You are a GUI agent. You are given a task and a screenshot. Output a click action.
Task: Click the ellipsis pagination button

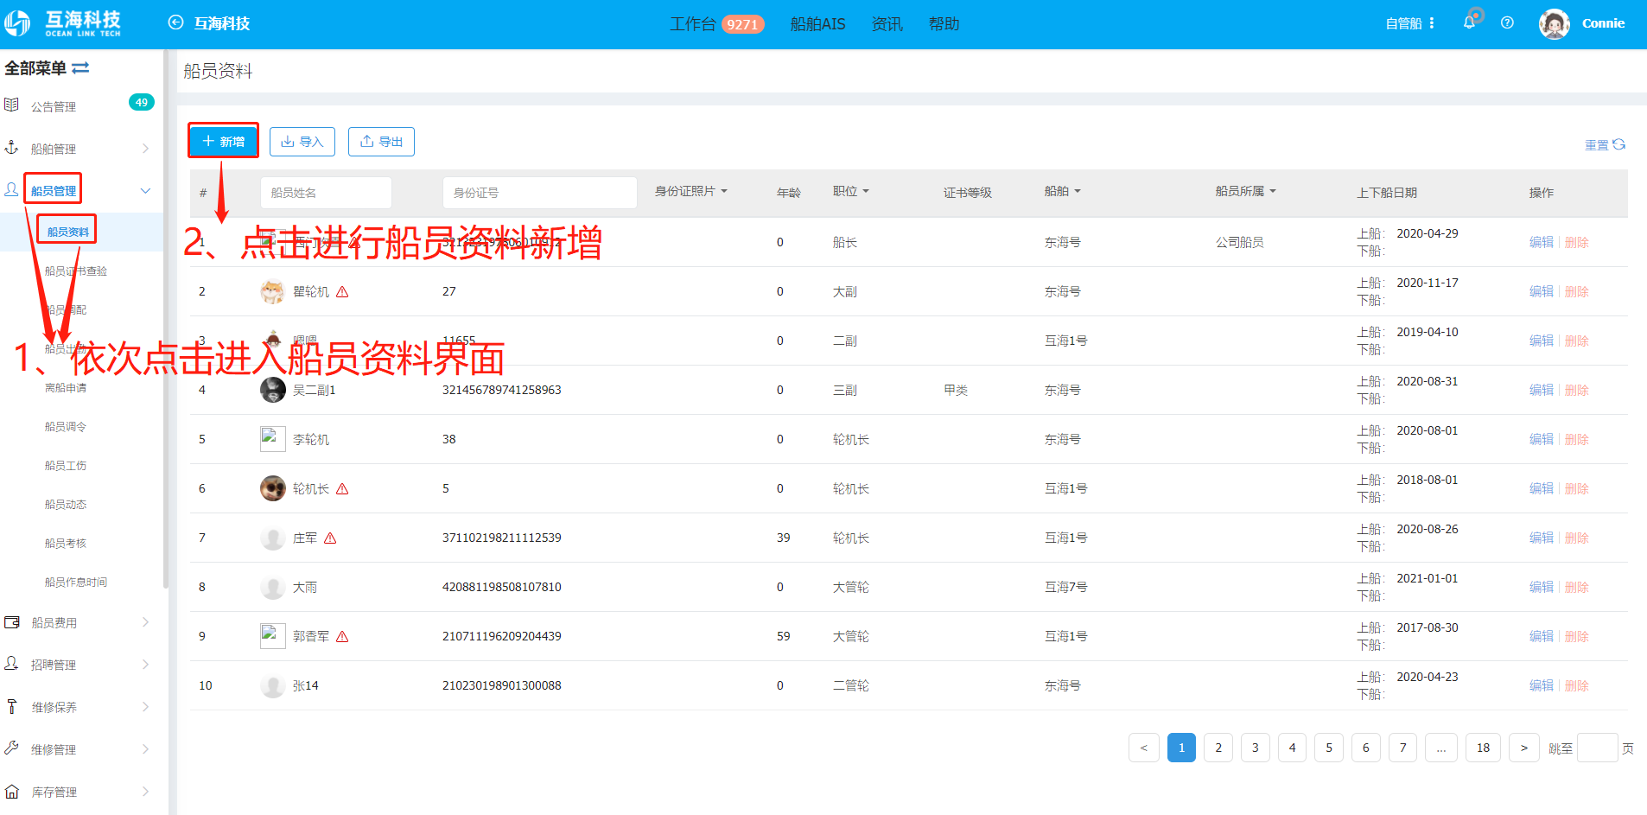1440,748
